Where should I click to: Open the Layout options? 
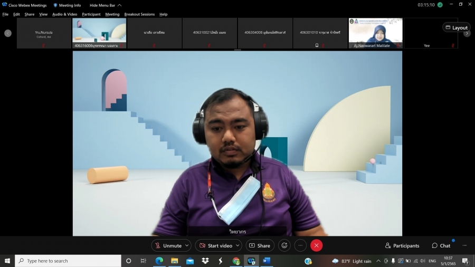456,27
